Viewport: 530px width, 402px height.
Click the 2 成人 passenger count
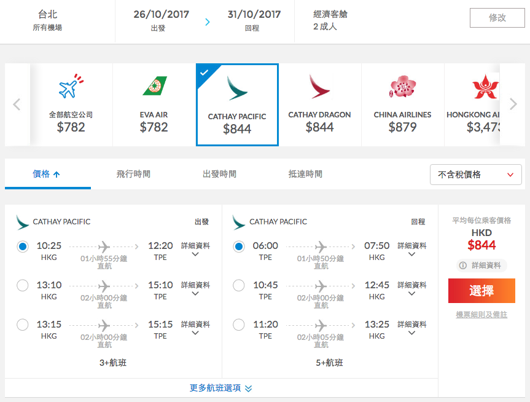pyautogui.click(x=325, y=26)
